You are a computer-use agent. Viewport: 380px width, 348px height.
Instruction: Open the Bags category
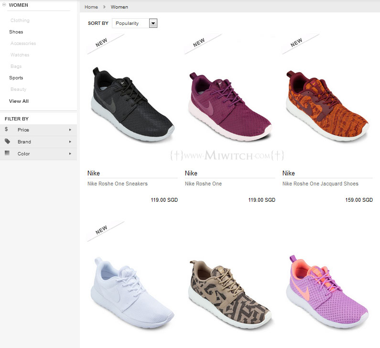point(16,66)
